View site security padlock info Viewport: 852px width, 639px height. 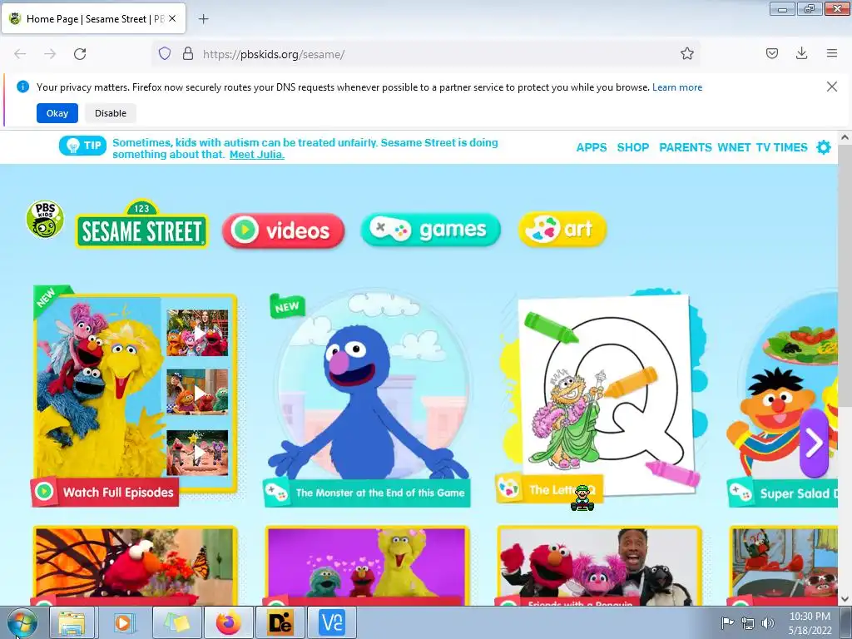click(187, 53)
